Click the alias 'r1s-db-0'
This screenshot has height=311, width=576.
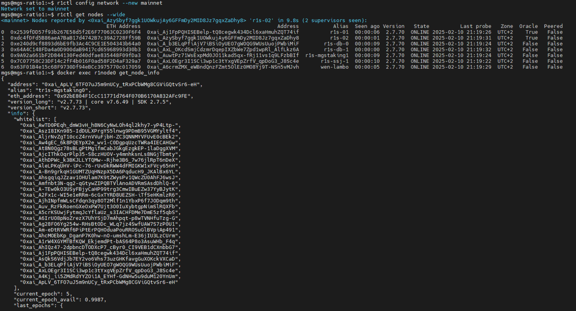tap(336, 43)
